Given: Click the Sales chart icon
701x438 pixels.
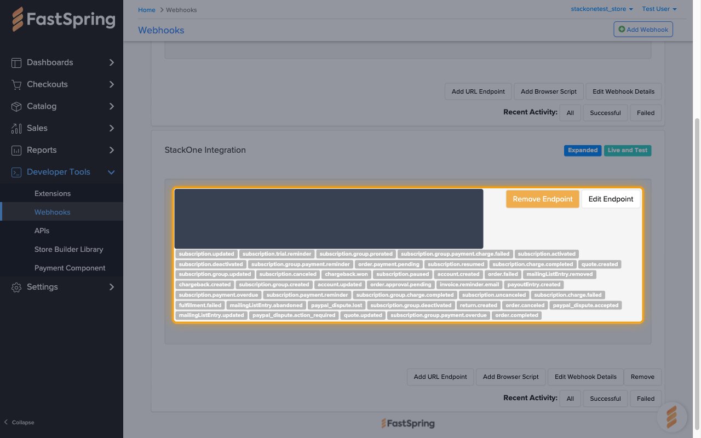Looking at the screenshot, I should pyautogui.click(x=16, y=128).
